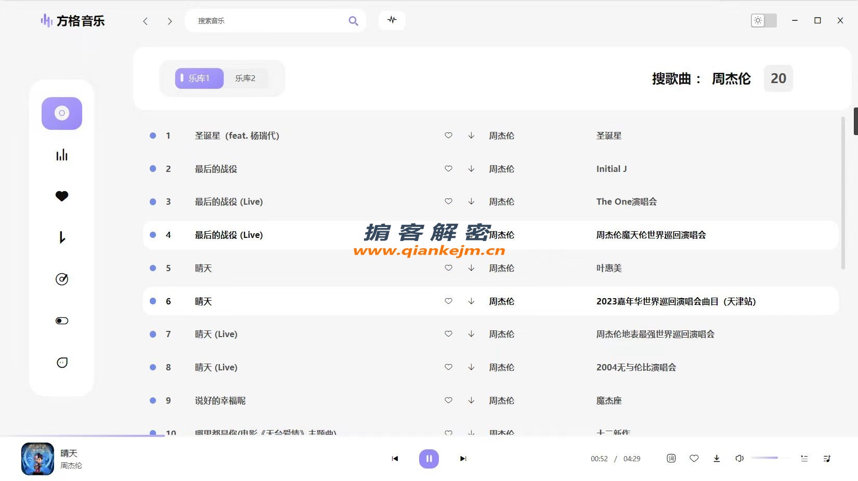Open album 周杰伦地表最强世界巡回演唱会
This screenshot has width=858, height=481.
tap(655, 334)
